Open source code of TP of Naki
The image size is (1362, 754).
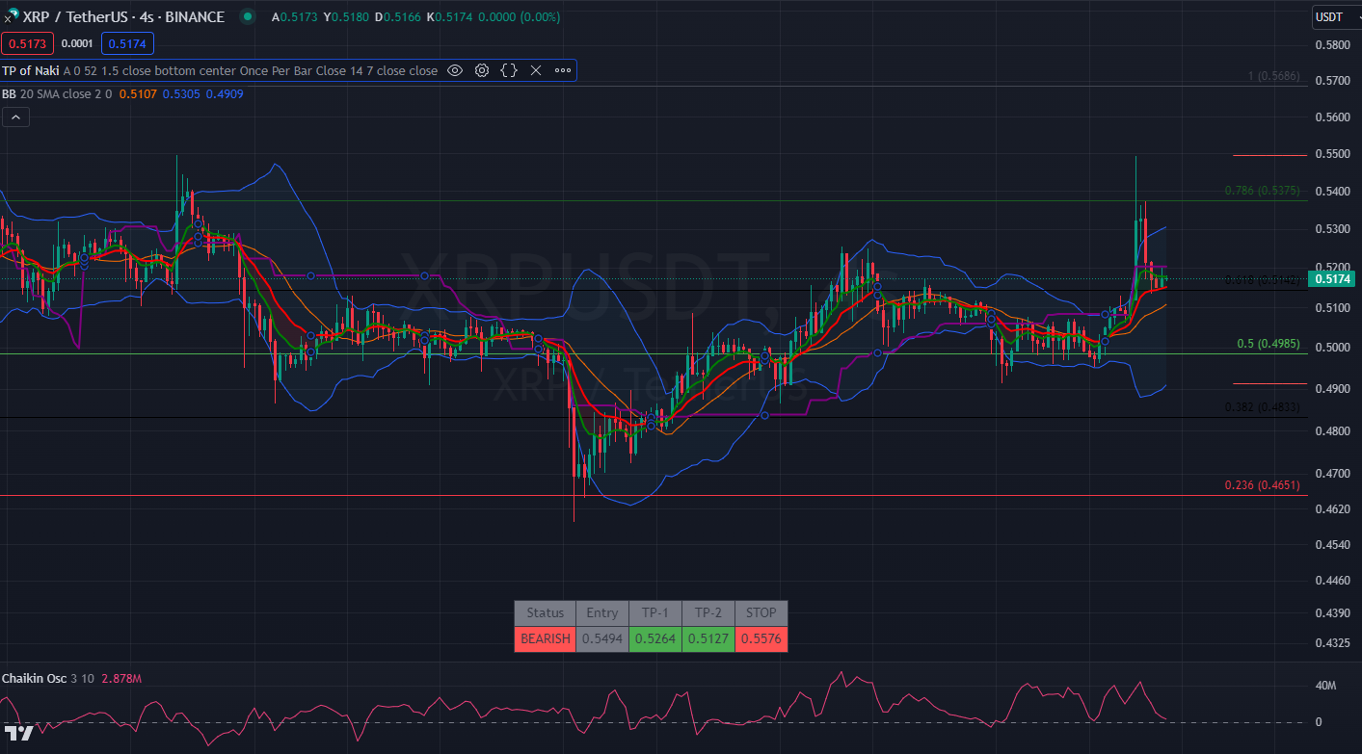[509, 70]
